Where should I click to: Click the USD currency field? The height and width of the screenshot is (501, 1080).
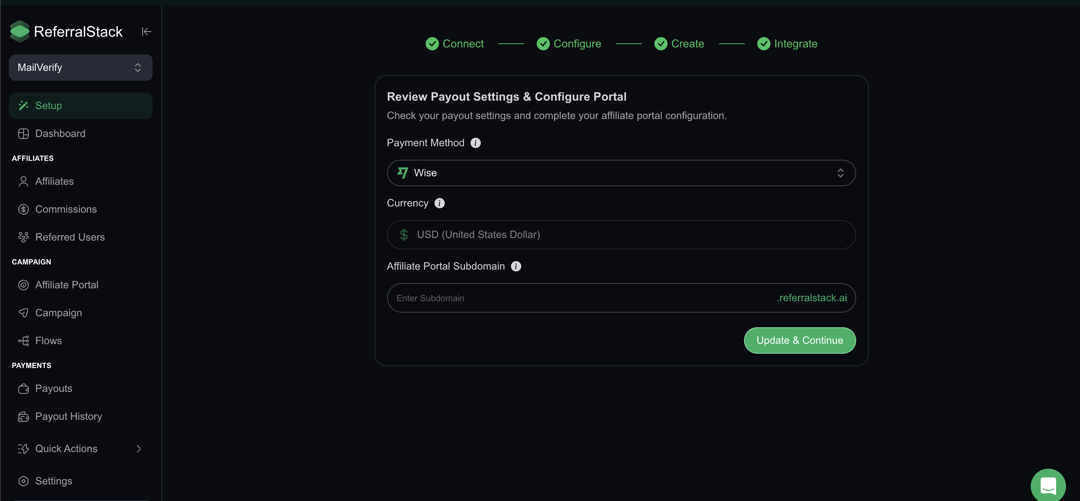(x=621, y=235)
